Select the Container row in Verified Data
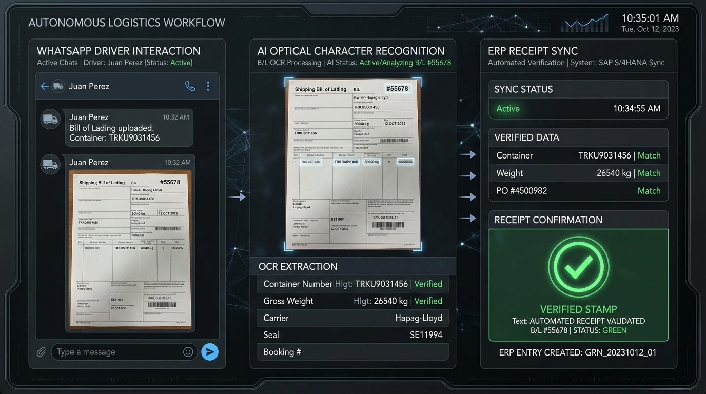The image size is (706, 394). pos(578,155)
